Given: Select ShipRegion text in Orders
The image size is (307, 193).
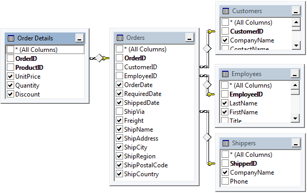Looking at the screenshot, I should [140, 156].
